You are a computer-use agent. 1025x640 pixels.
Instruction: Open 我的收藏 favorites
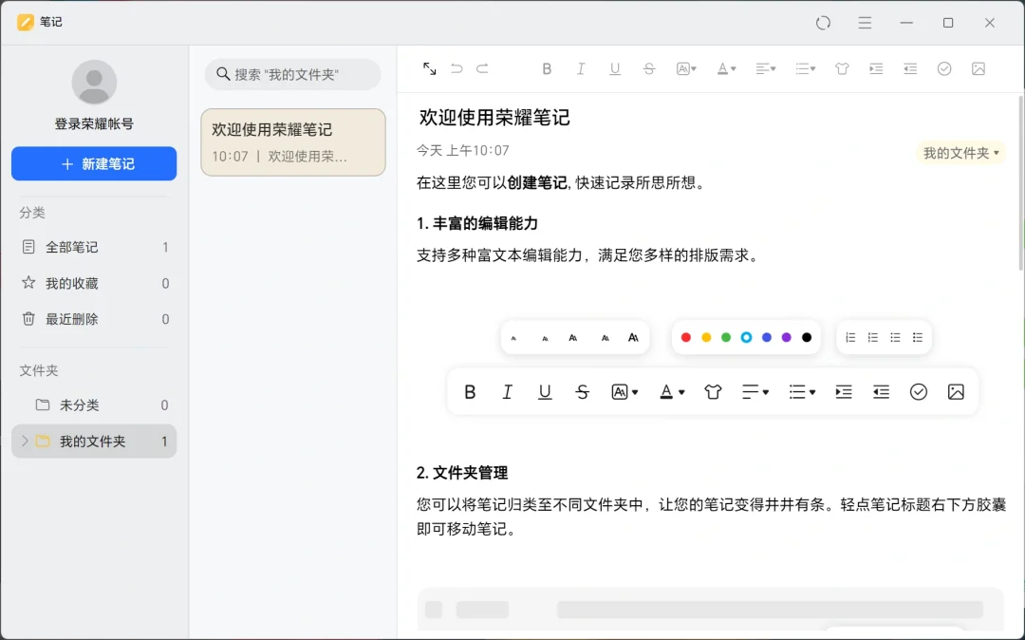click(94, 283)
